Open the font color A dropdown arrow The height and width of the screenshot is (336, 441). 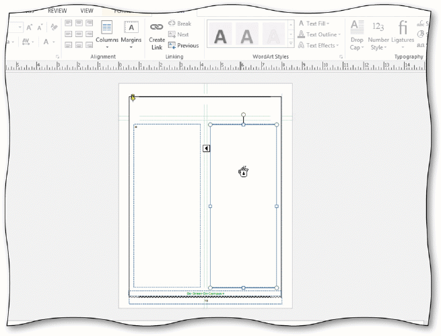click(x=53, y=42)
